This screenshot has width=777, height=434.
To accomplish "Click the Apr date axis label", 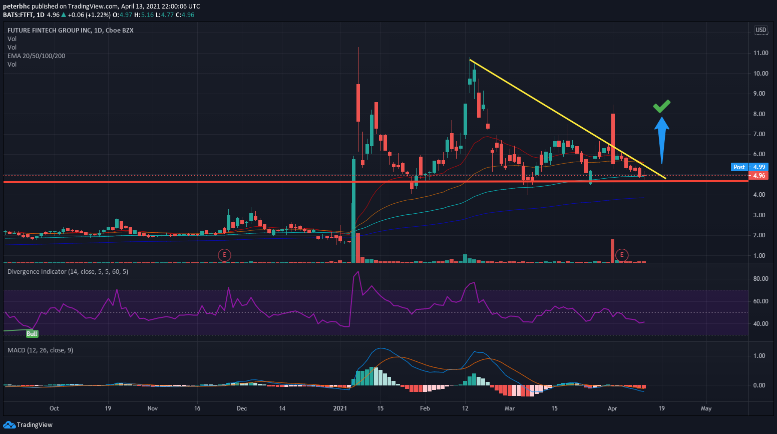I will (612, 408).
